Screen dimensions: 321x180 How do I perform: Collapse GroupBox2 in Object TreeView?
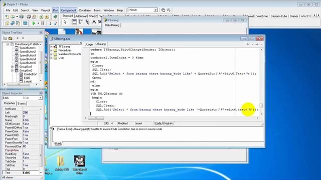click(12, 70)
